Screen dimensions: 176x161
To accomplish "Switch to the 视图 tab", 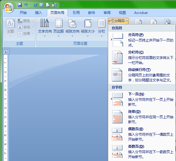I will (122, 13).
